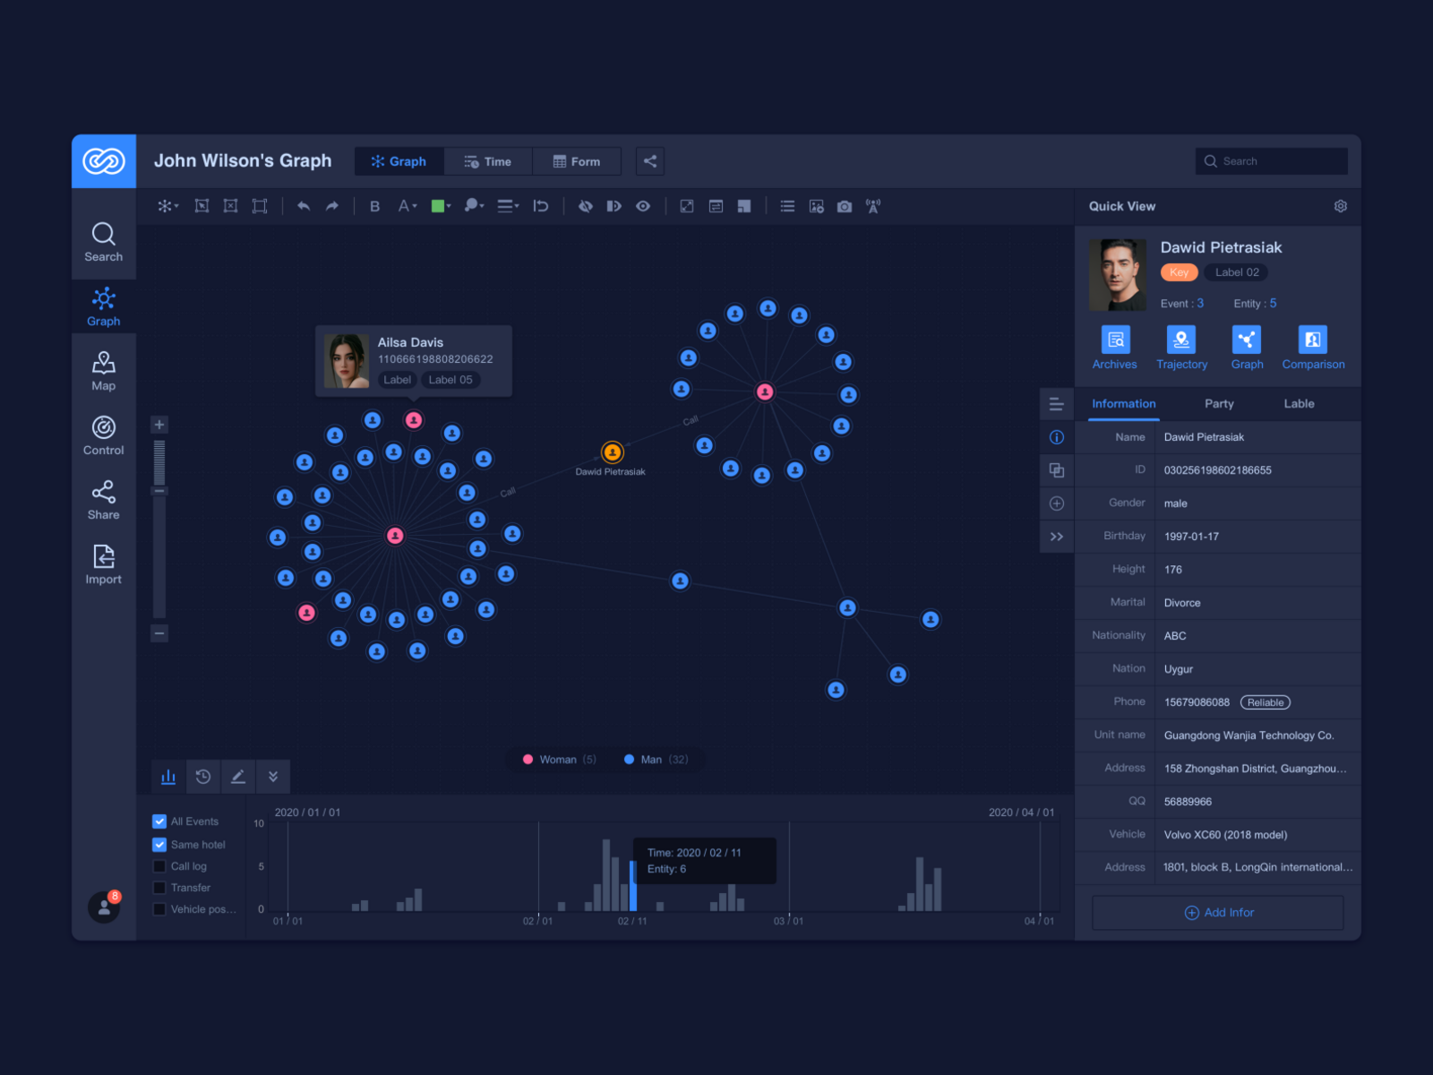1433x1075 pixels.
Task: Open Share in left sidebar
Action: [x=104, y=500]
